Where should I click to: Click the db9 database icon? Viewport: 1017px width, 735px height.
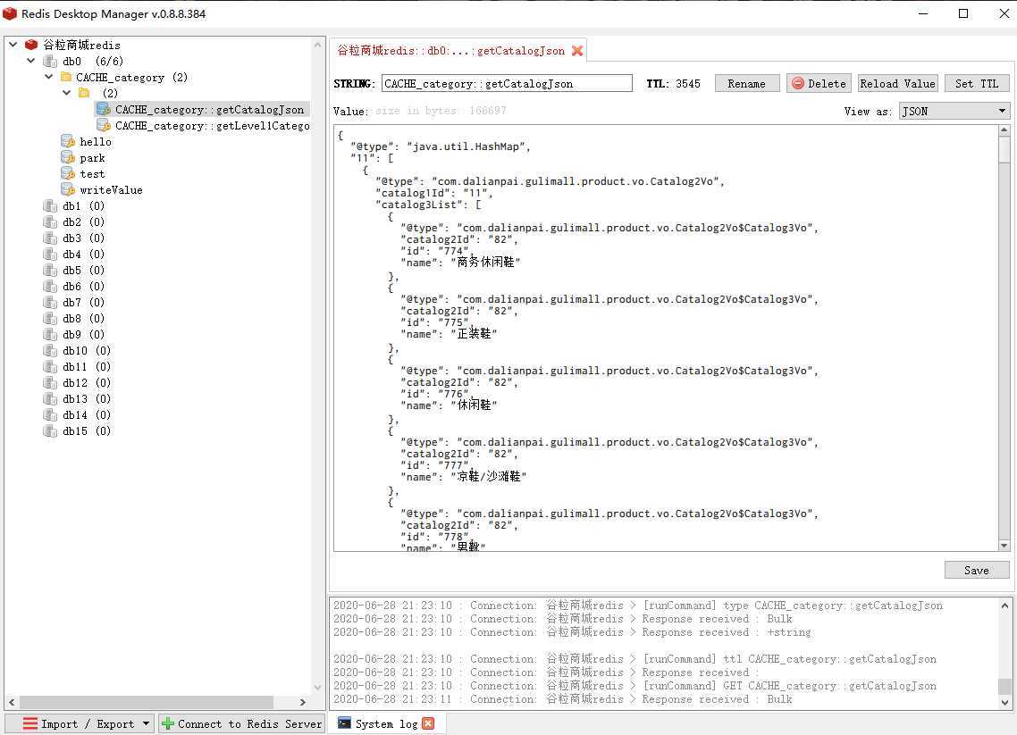point(50,334)
